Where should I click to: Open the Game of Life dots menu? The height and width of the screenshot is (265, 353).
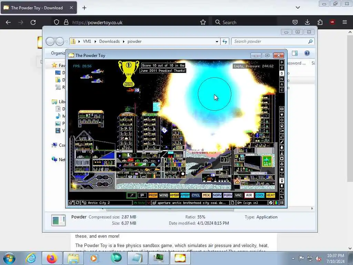click(282, 175)
